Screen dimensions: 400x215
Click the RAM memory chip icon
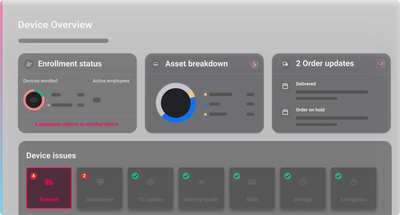pyautogui.click(x=252, y=182)
